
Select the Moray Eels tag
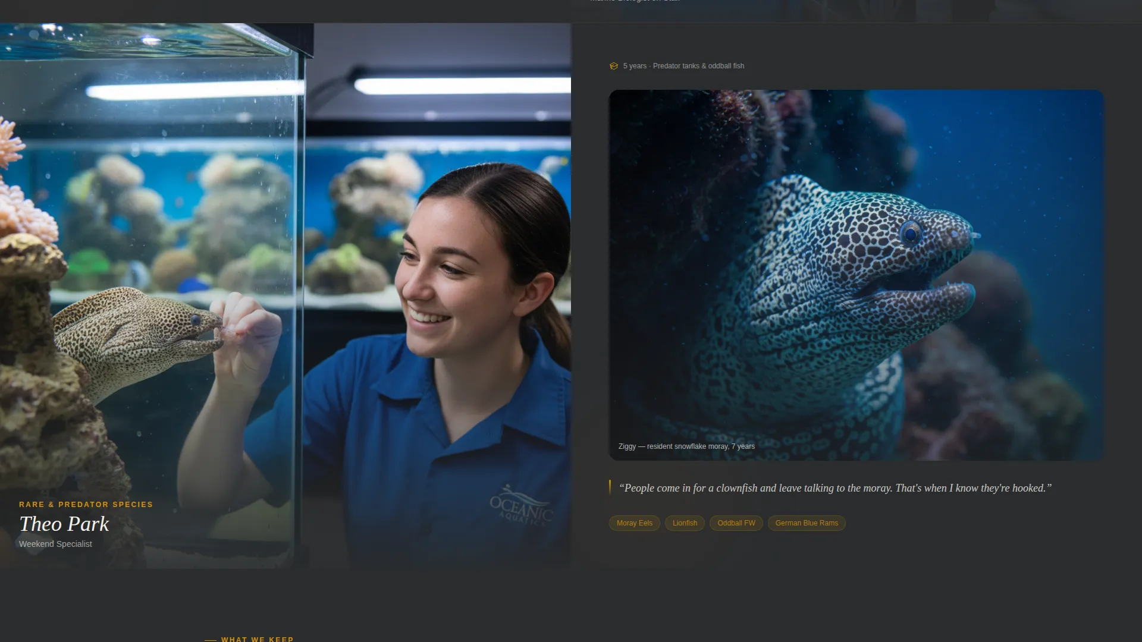[x=634, y=523]
